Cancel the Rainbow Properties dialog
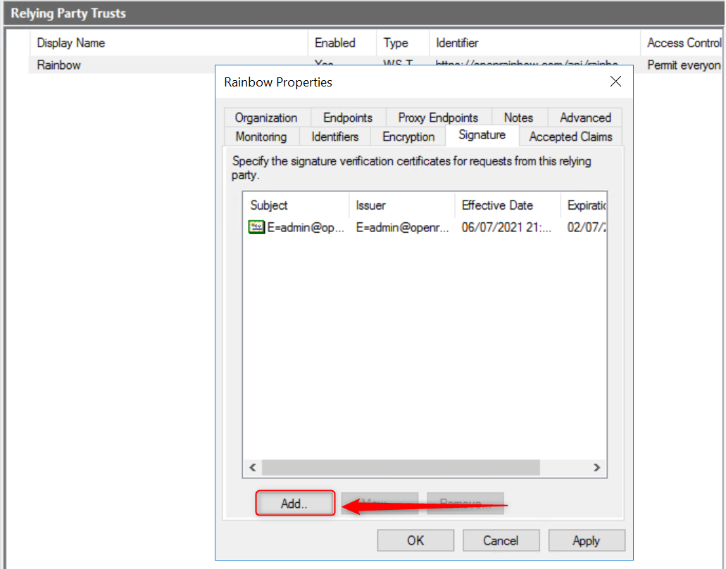 coord(501,540)
